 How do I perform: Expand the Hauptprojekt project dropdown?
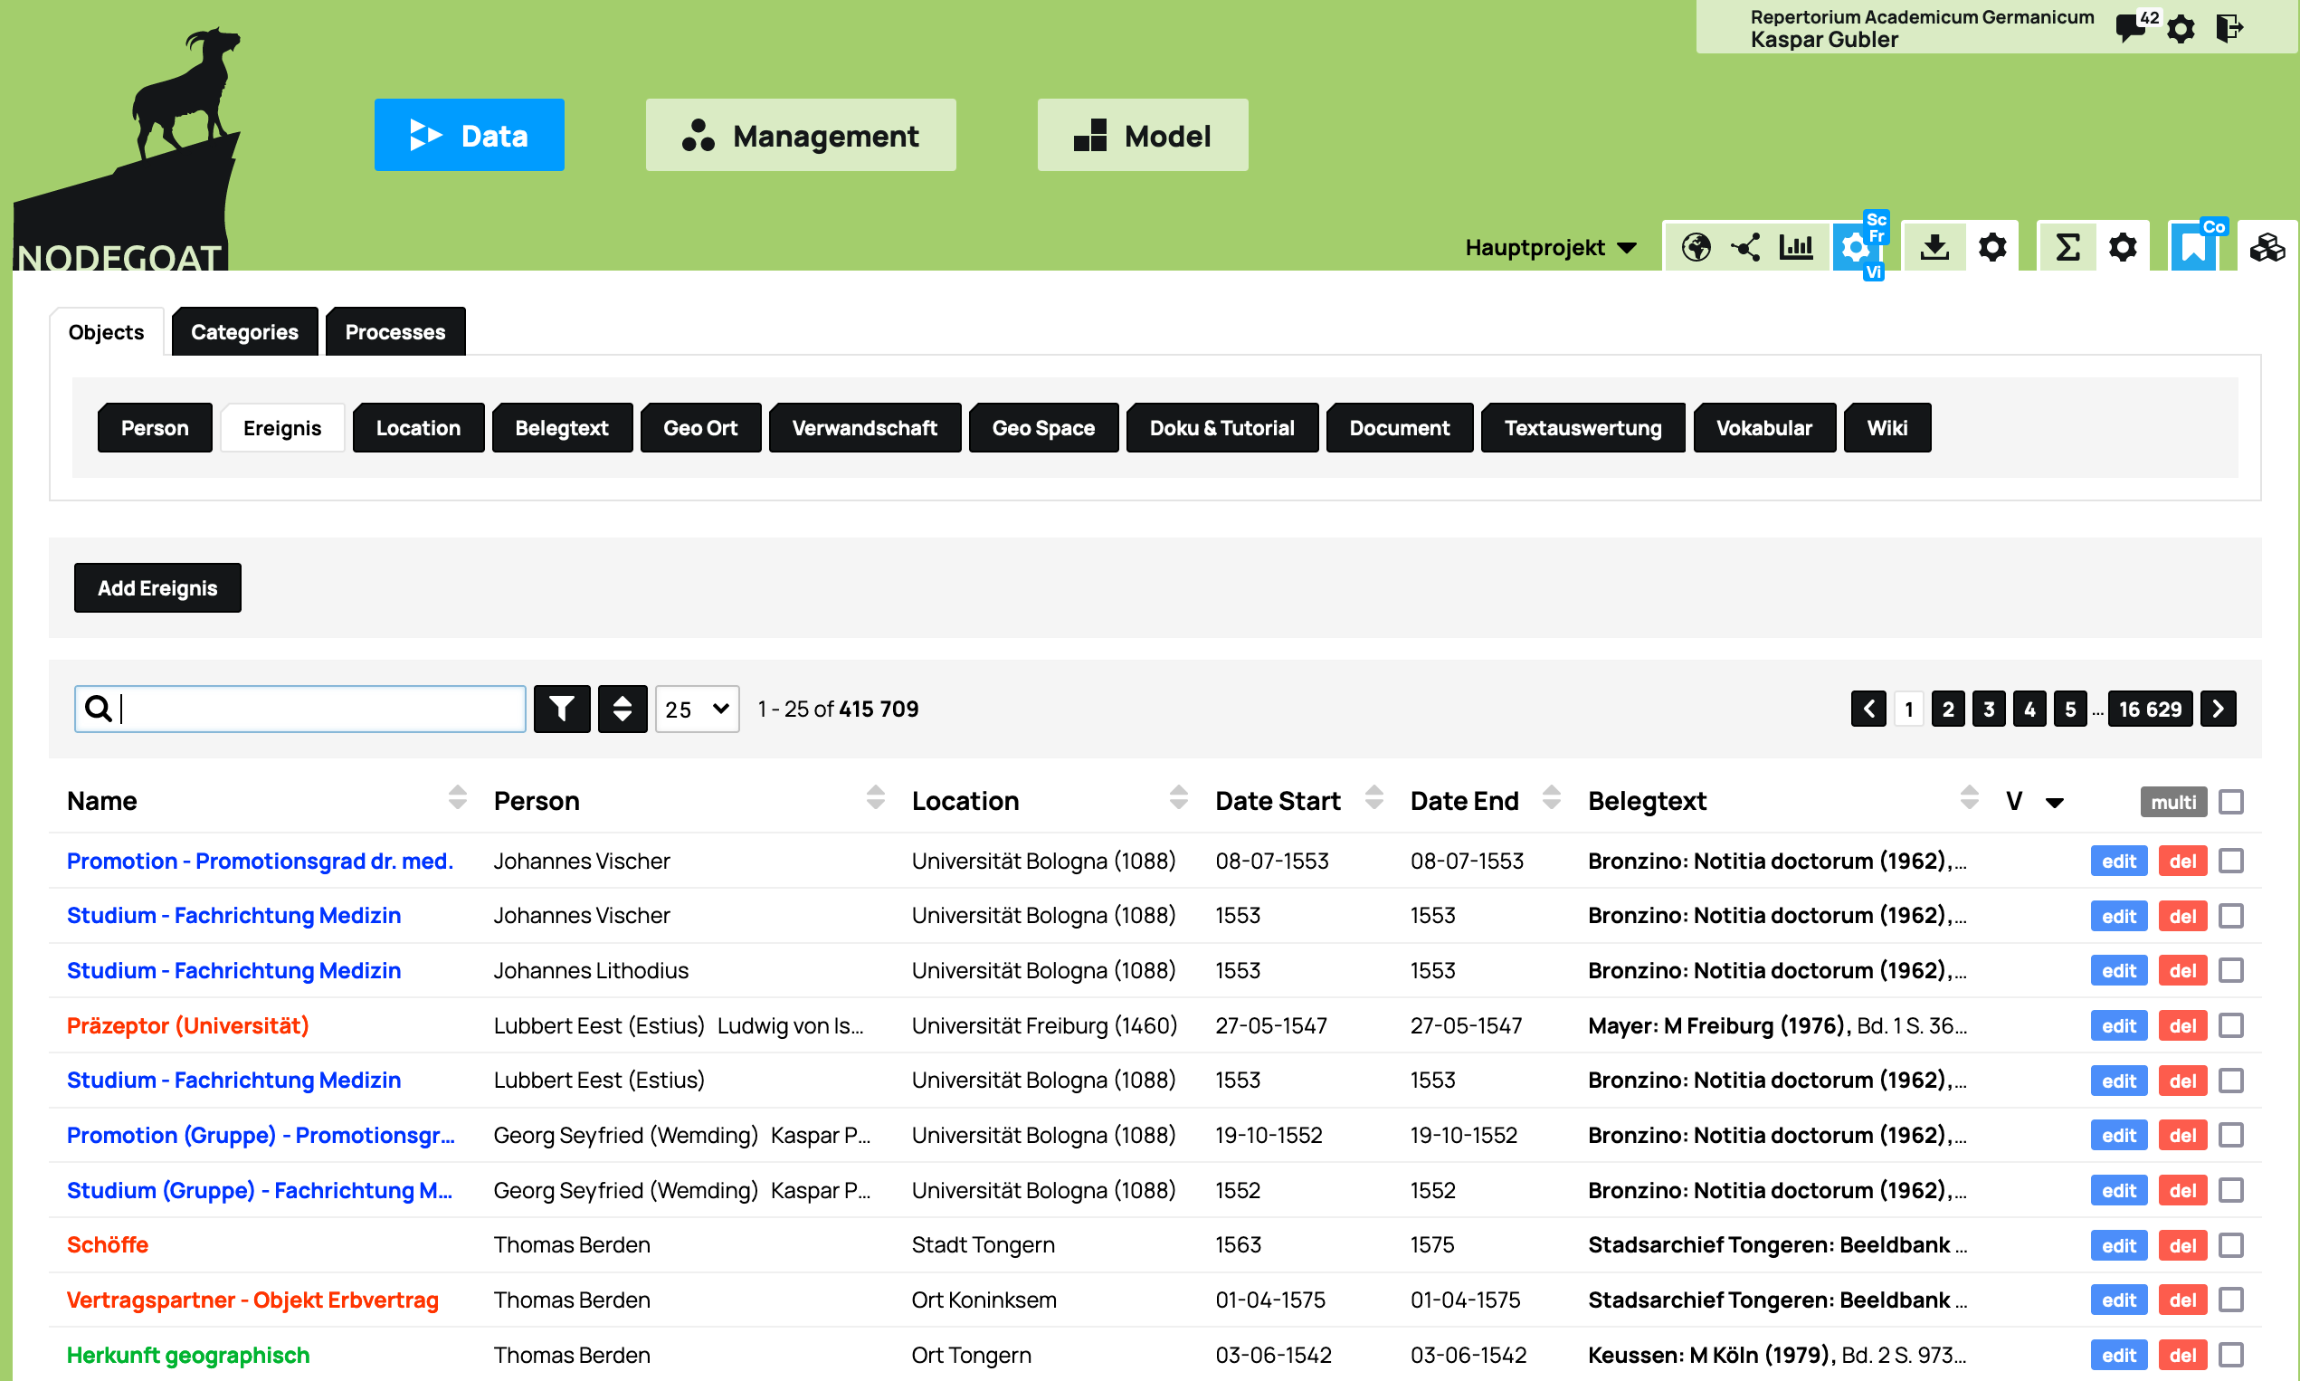pyautogui.click(x=1550, y=248)
